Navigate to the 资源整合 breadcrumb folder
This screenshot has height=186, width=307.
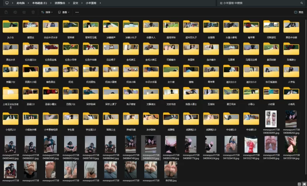point(60,3)
